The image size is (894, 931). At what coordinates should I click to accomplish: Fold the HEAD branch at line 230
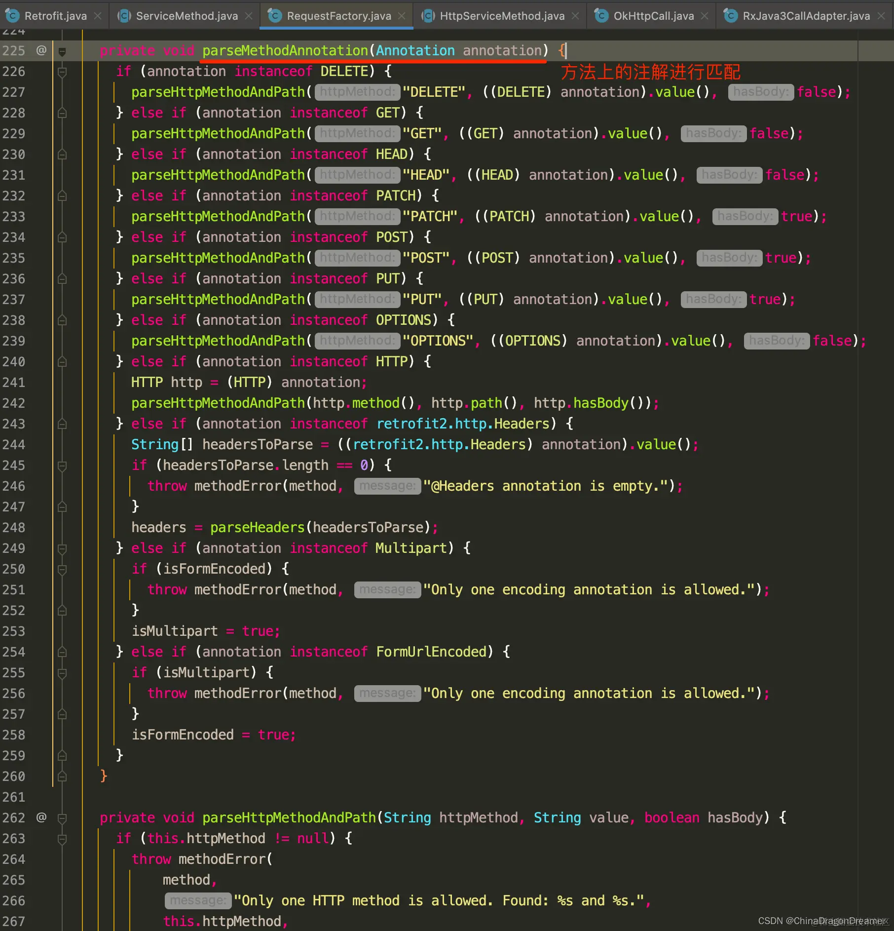click(62, 155)
